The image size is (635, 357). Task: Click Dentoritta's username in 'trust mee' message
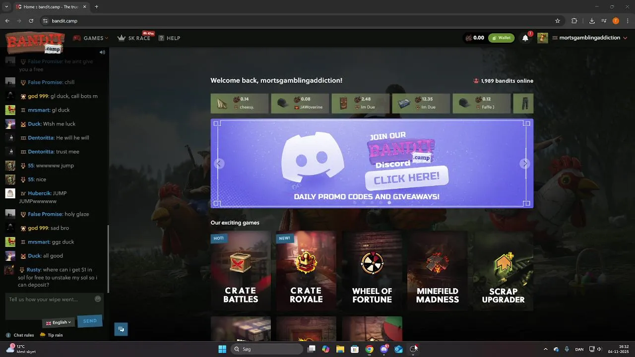click(x=41, y=152)
